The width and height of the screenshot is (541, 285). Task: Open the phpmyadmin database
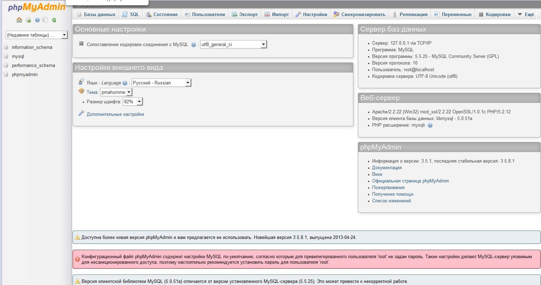click(25, 75)
